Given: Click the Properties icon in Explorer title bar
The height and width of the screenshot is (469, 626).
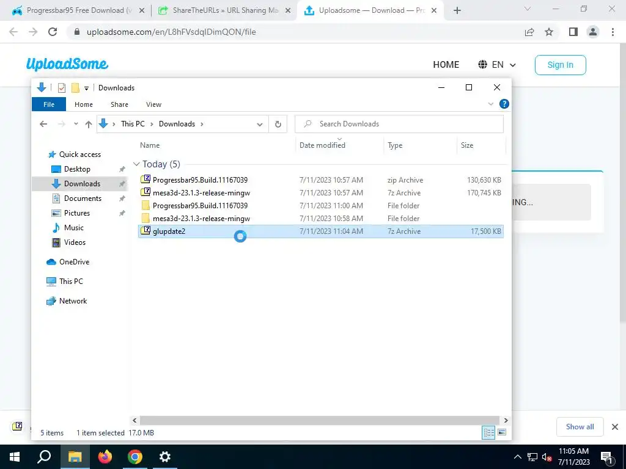Looking at the screenshot, I should tap(62, 88).
